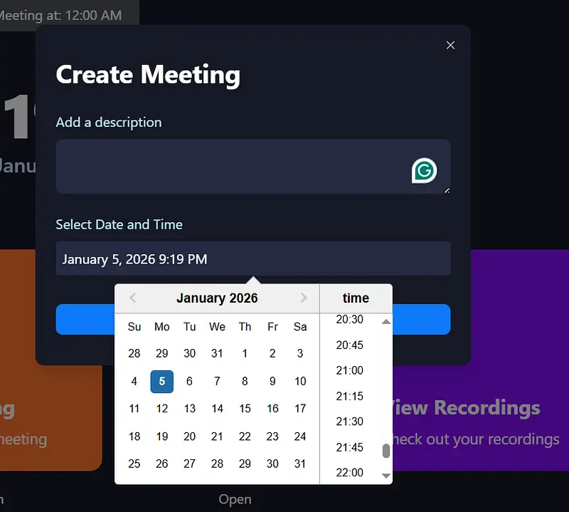Open the Select Date and Time field

(x=252, y=259)
